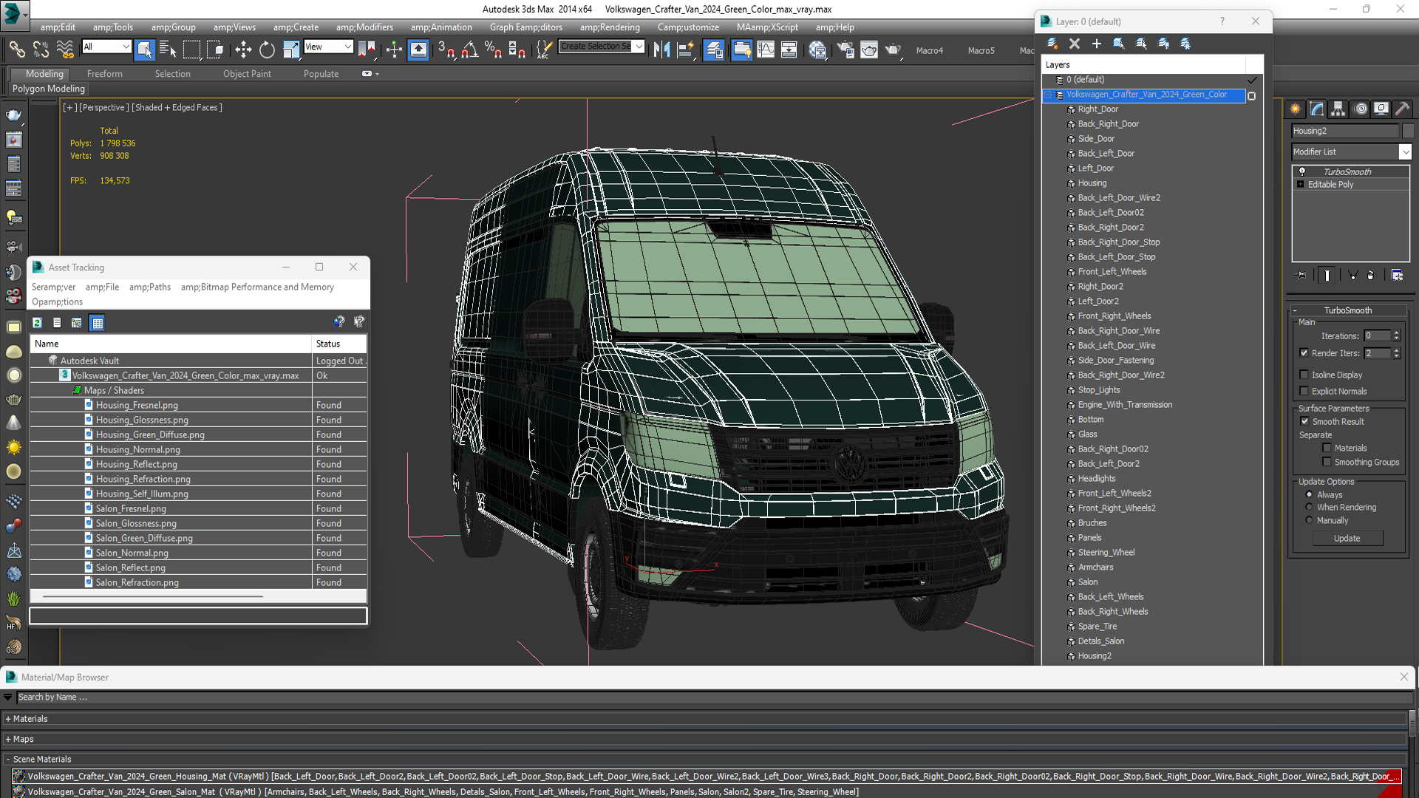Select the Always update option
This screenshot has width=1419, height=798.
click(x=1310, y=494)
